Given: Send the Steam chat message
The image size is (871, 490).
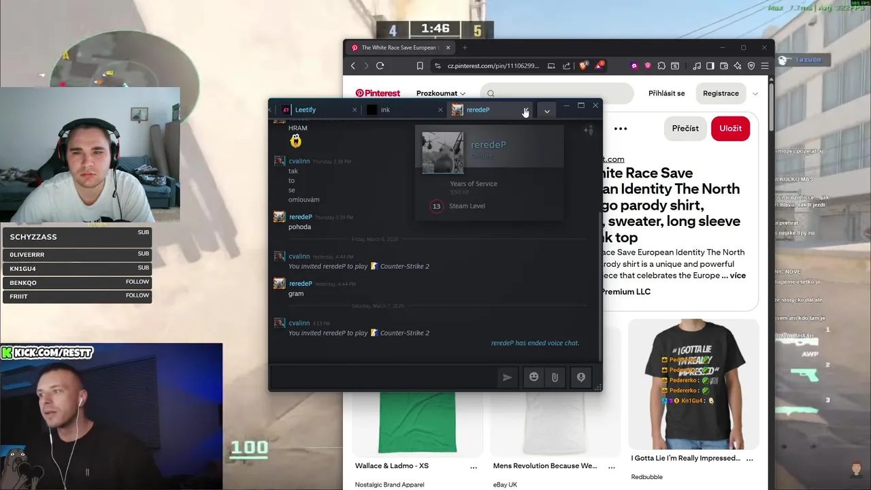Looking at the screenshot, I should click(x=507, y=377).
